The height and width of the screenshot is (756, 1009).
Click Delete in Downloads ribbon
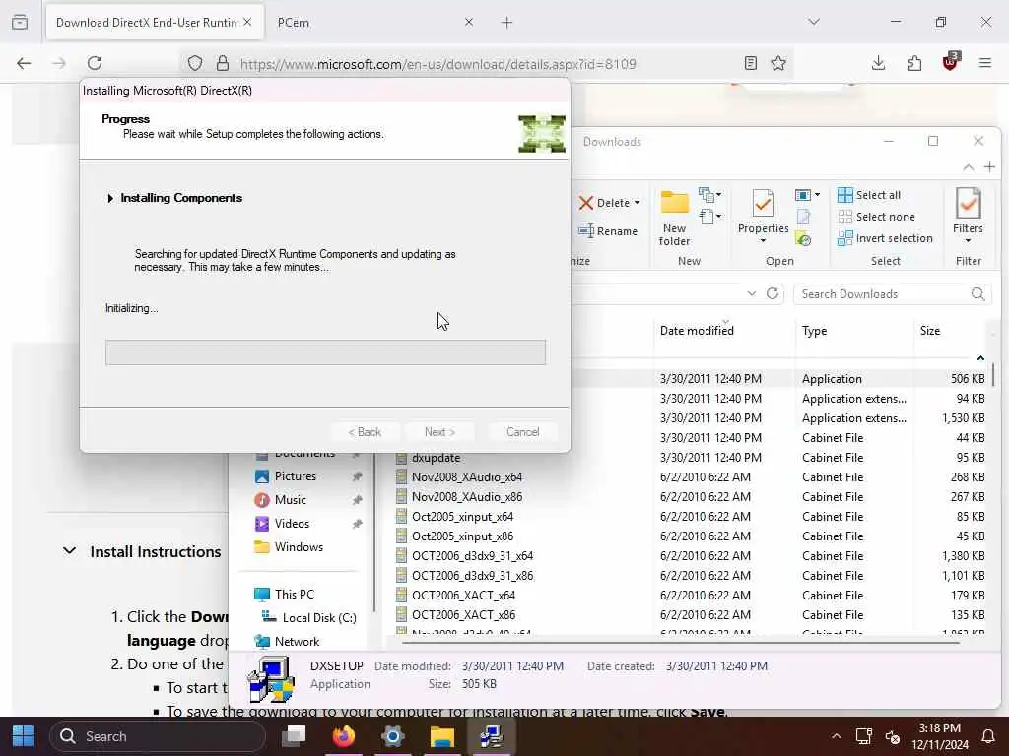click(604, 203)
